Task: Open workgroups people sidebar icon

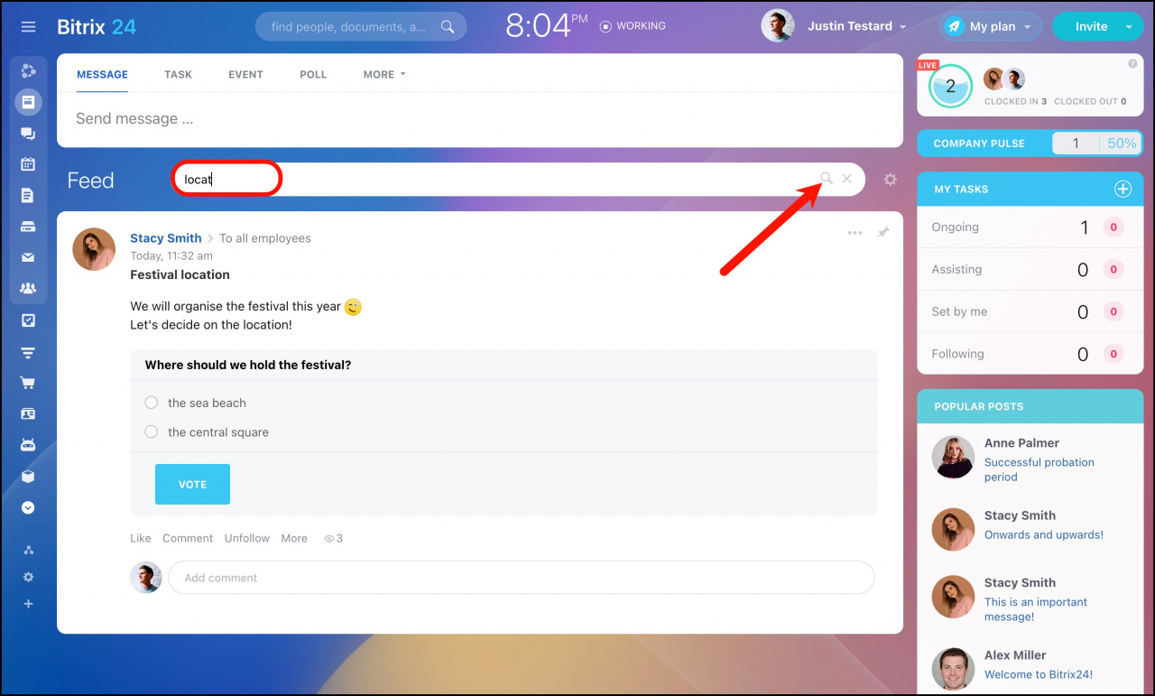Action: 28,289
